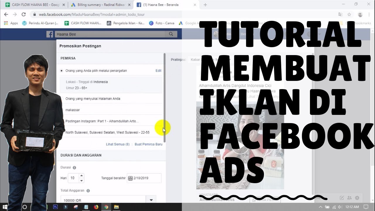Click the Total Anggaran info icon
The width and height of the screenshot is (375, 211).
tap(88, 190)
